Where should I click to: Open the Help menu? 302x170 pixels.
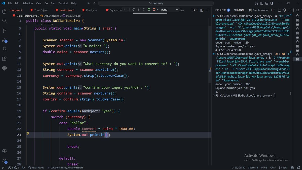pyautogui.click(x=74, y=3)
